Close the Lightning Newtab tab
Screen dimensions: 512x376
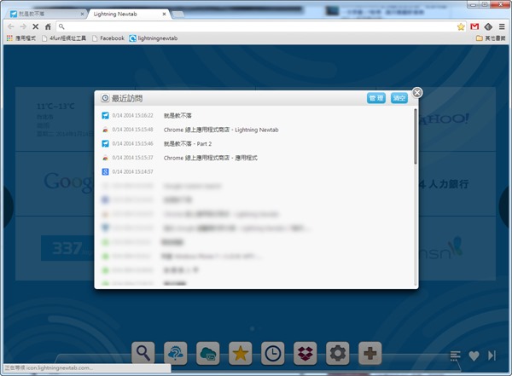(x=164, y=14)
